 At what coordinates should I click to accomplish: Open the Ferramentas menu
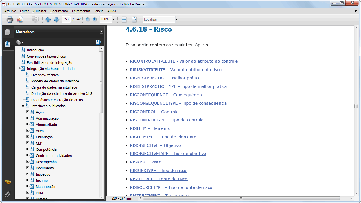coord(81,11)
